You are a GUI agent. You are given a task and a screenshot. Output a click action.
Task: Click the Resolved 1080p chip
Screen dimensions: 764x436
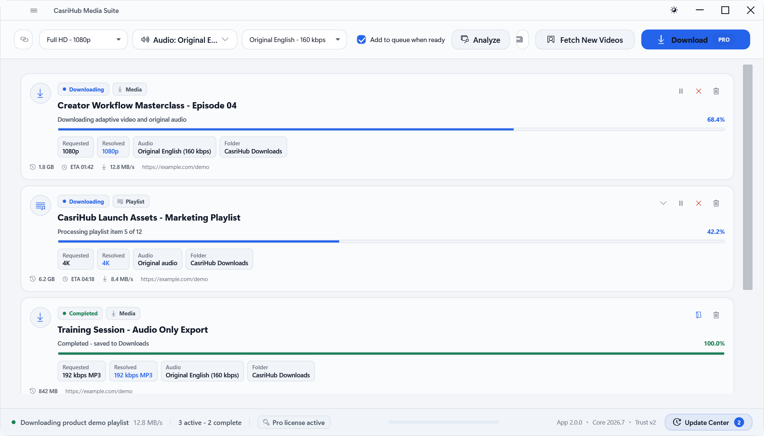[113, 147]
